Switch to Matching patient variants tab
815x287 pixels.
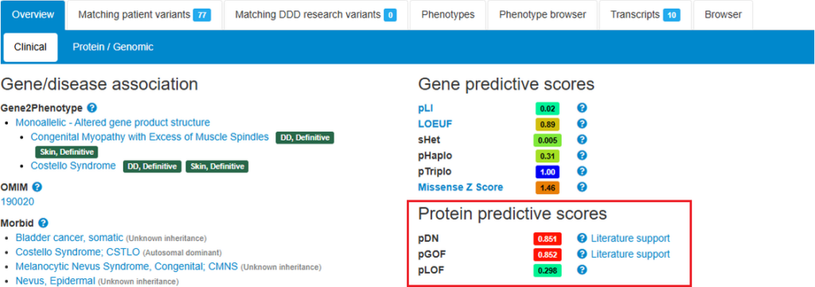(145, 15)
